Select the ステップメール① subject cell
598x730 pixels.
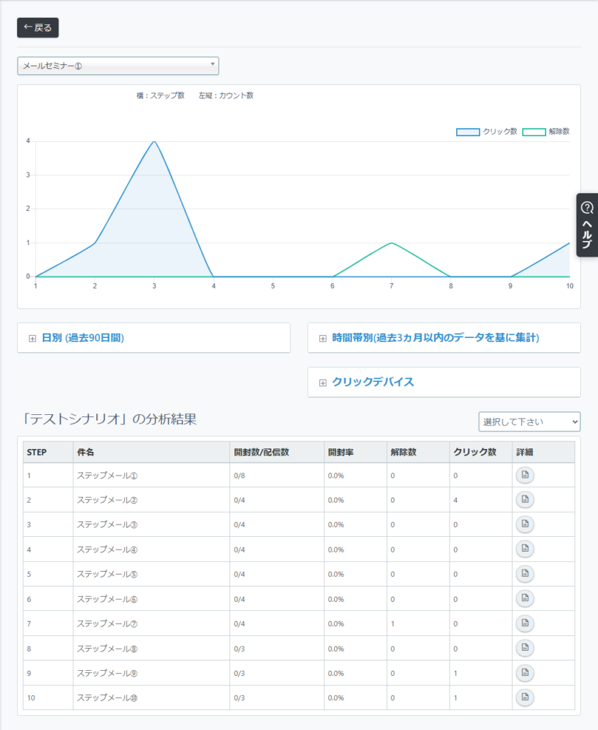[x=151, y=475]
